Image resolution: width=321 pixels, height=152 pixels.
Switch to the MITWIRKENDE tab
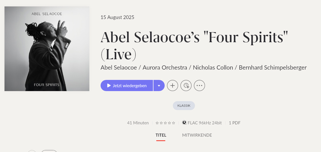click(197, 135)
